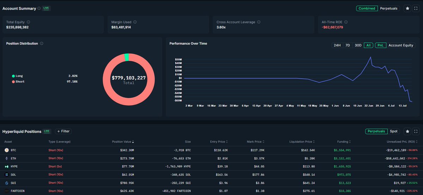The width and height of the screenshot is (423, 195).
Task: Open the Perpetuals positions tab
Action: tap(376, 131)
